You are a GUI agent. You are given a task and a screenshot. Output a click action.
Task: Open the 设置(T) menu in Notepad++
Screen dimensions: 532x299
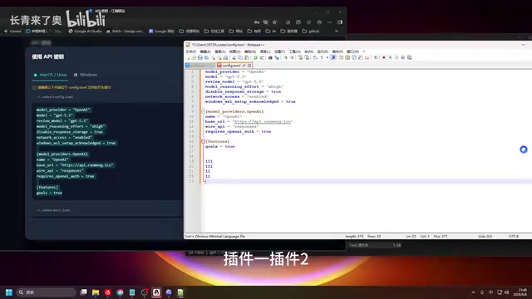279,51
